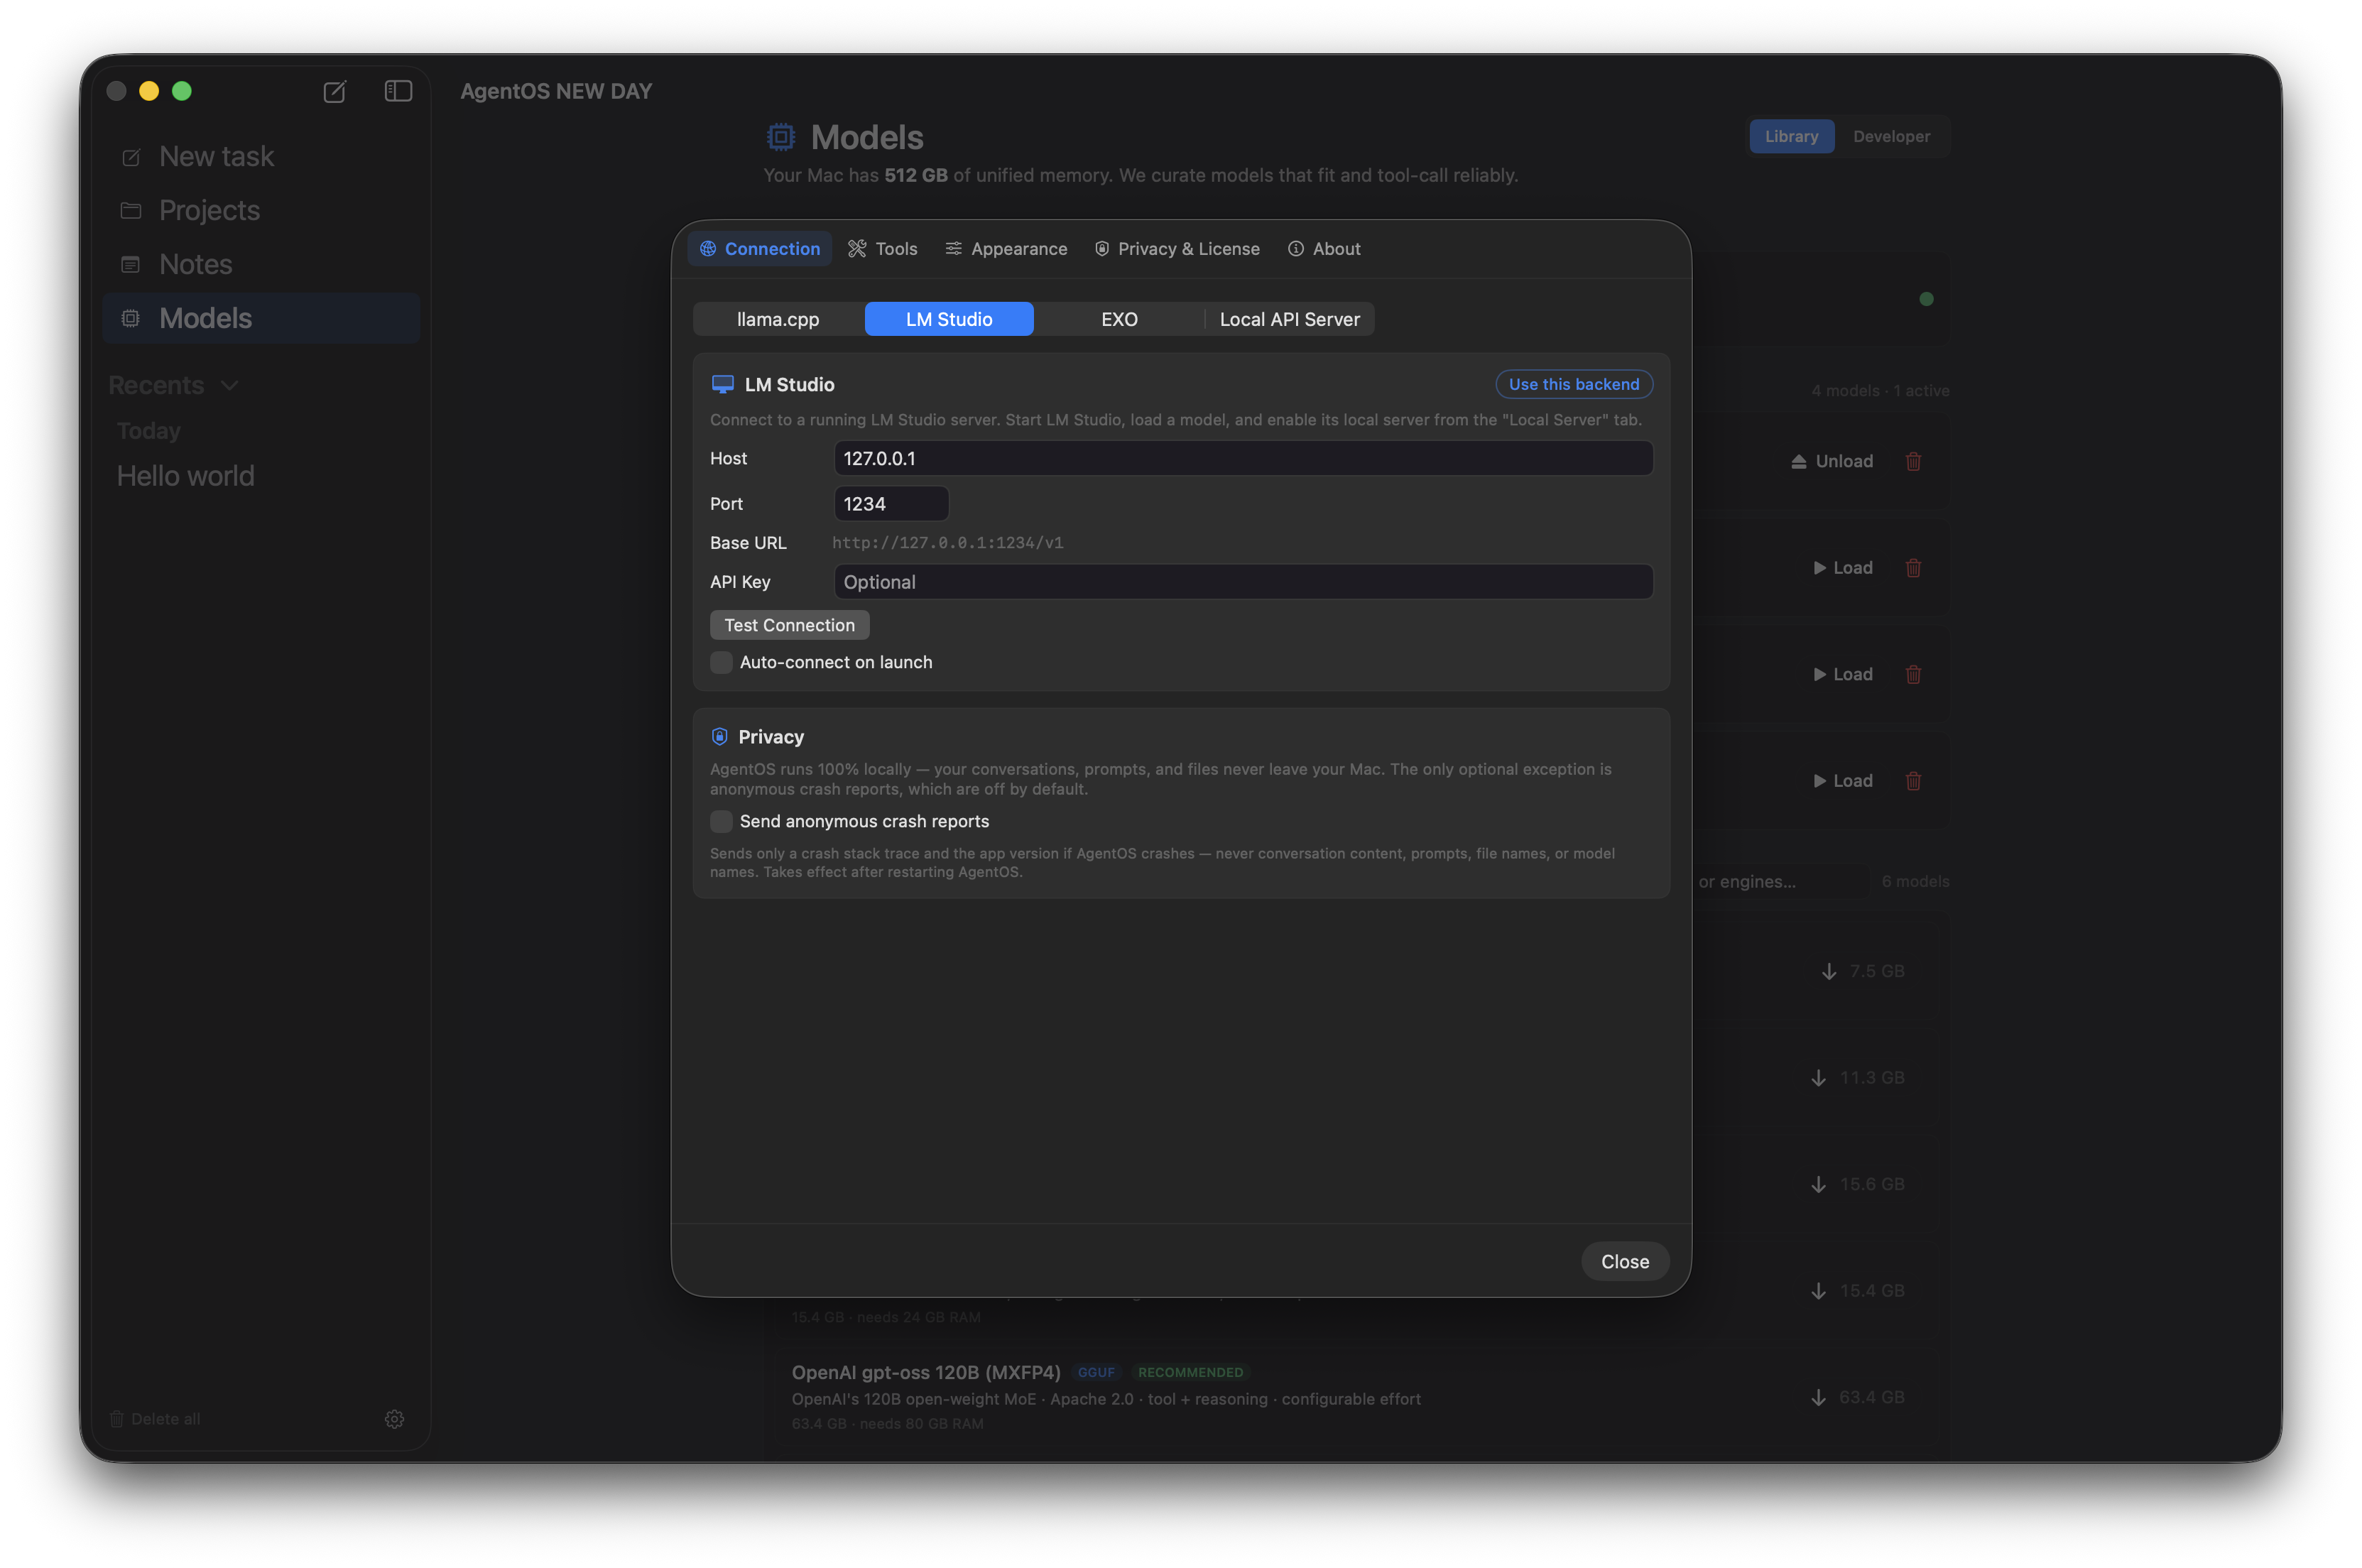Click the Base URL value text

[948, 543]
